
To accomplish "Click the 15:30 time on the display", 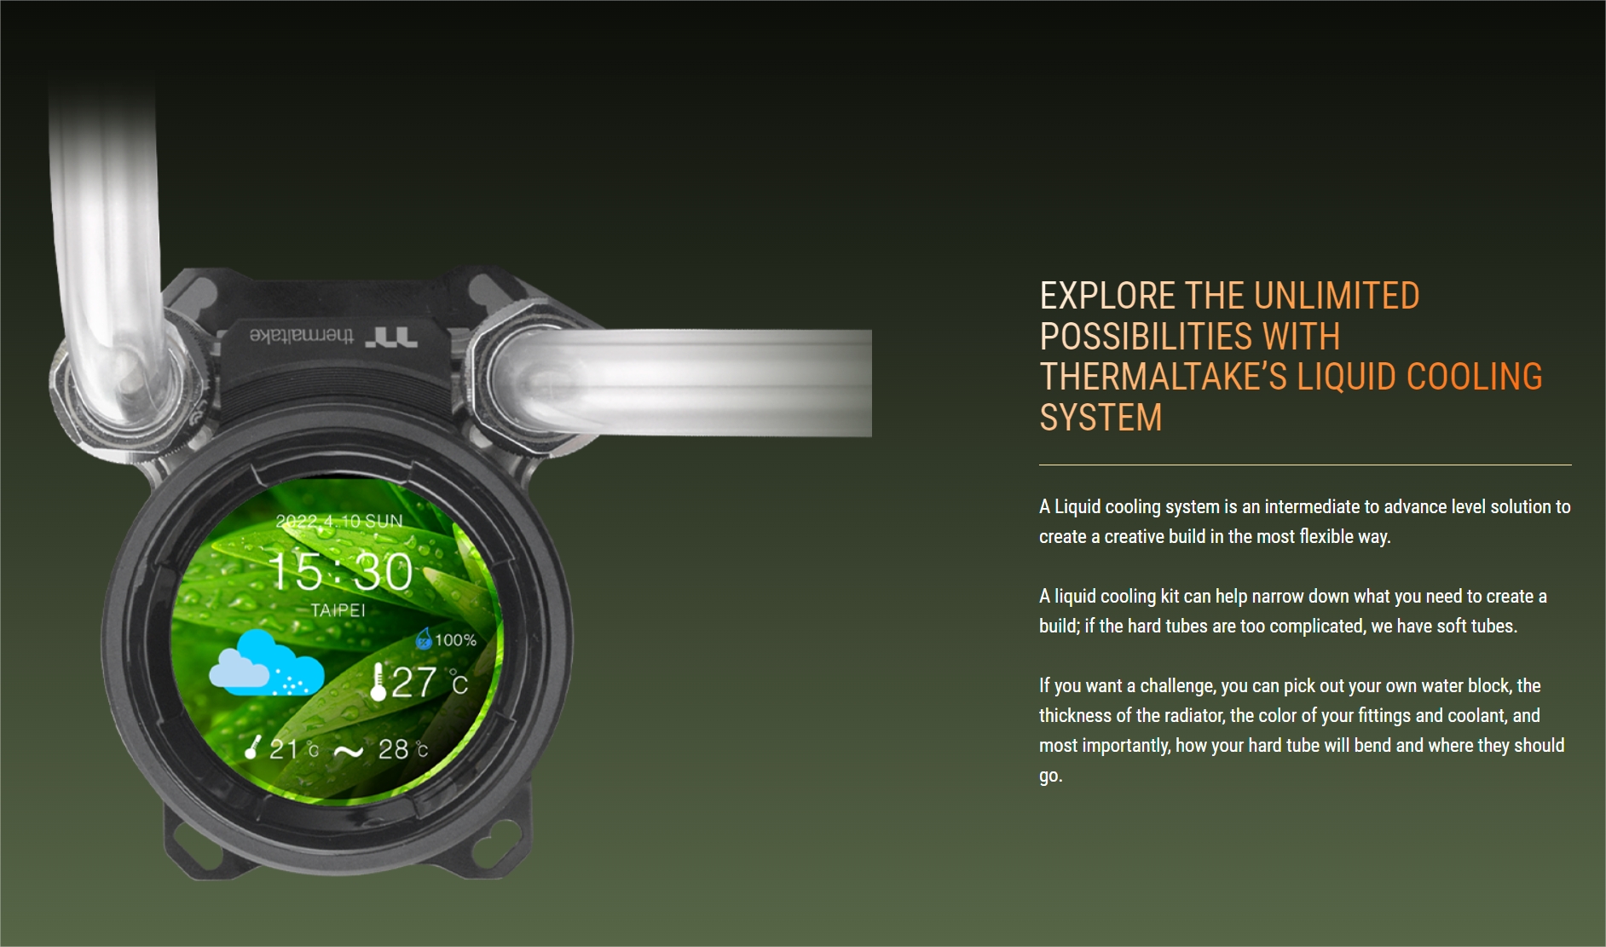I will pyautogui.click(x=340, y=571).
